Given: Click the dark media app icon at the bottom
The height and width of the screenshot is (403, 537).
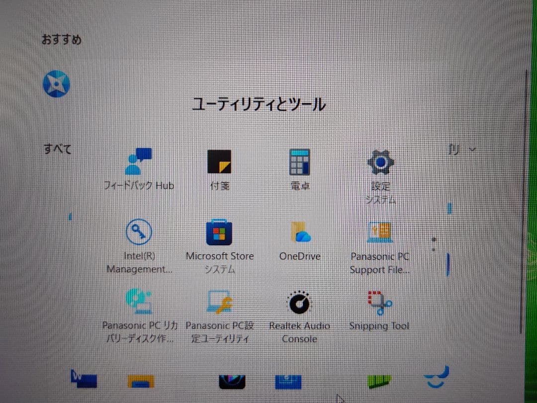Looking at the screenshot, I should click(x=231, y=381).
